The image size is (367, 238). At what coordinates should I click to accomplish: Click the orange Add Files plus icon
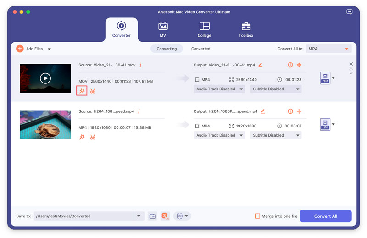click(x=20, y=49)
